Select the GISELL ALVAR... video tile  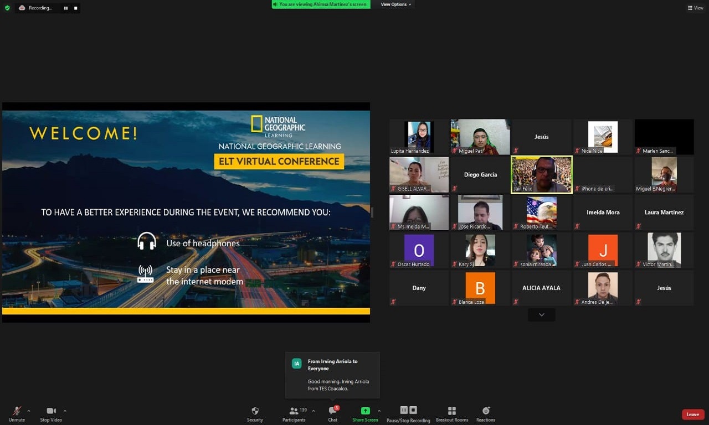click(419, 174)
